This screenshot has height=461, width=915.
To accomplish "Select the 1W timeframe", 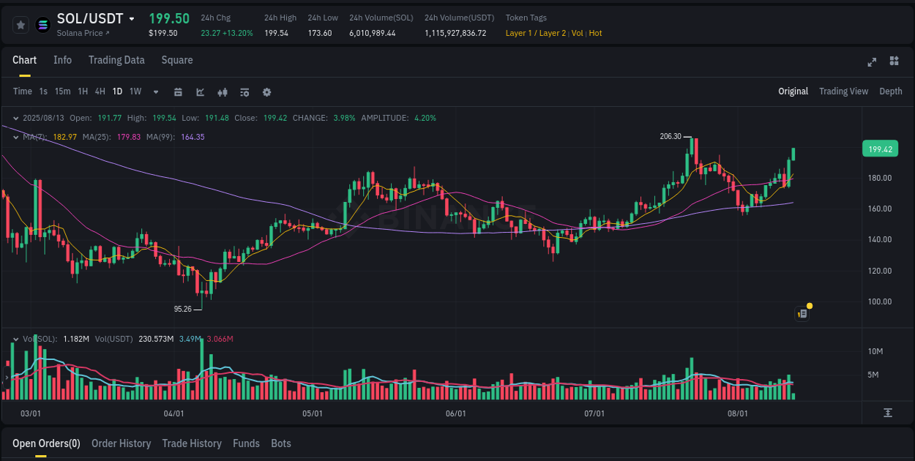I will coord(135,91).
